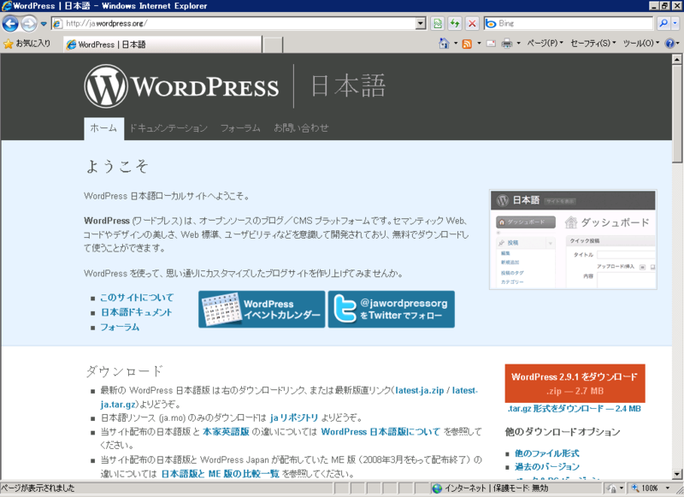Click the red Stop loading icon
This screenshot has height=497, width=684.
click(x=472, y=23)
